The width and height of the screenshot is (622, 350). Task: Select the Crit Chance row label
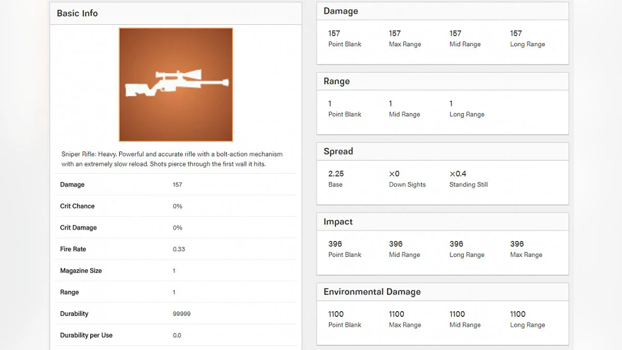tap(77, 206)
